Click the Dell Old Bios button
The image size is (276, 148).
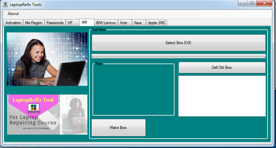[222, 67]
